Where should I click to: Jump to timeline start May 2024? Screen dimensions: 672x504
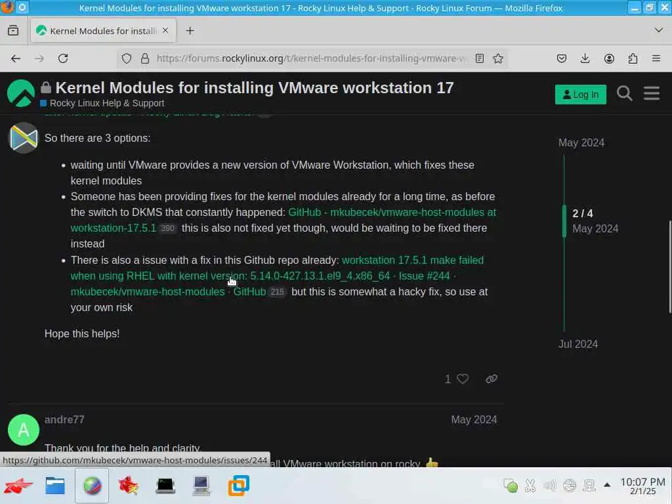[x=581, y=142]
